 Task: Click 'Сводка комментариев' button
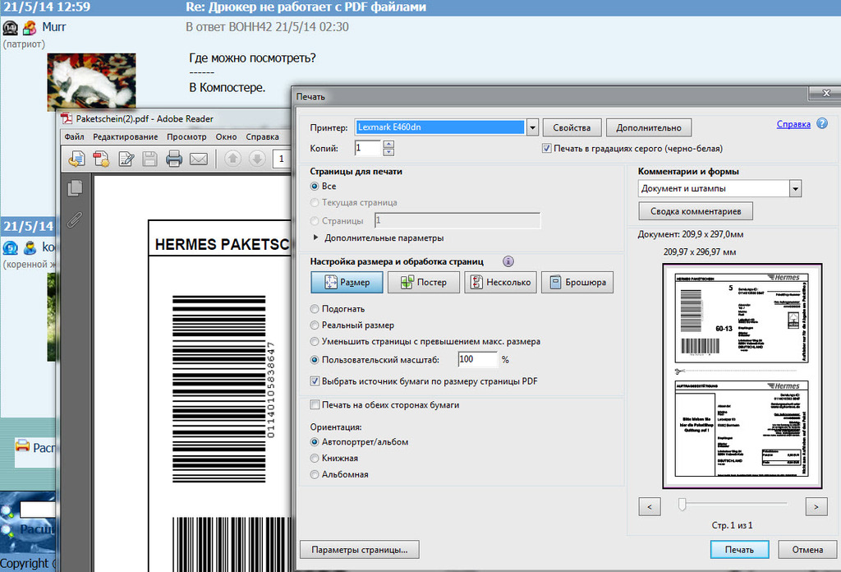point(696,211)
